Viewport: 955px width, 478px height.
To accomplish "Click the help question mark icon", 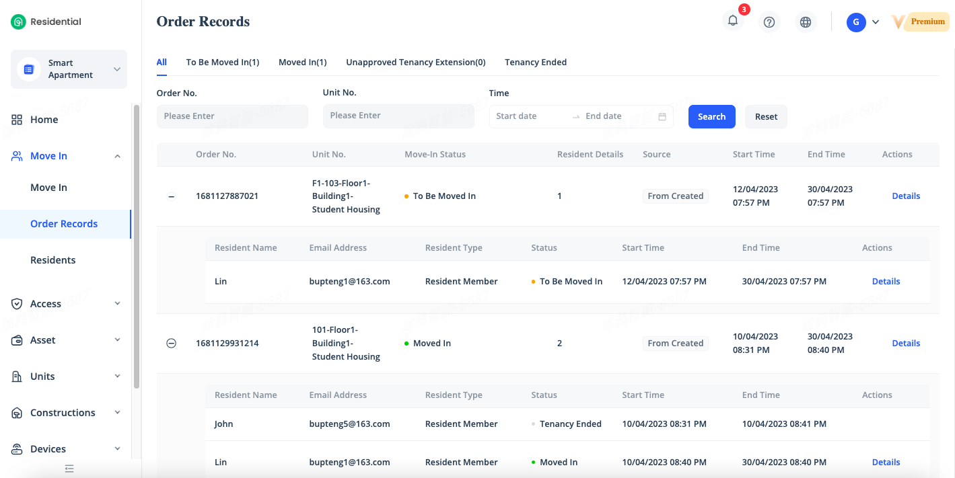I will coord(769,22).
